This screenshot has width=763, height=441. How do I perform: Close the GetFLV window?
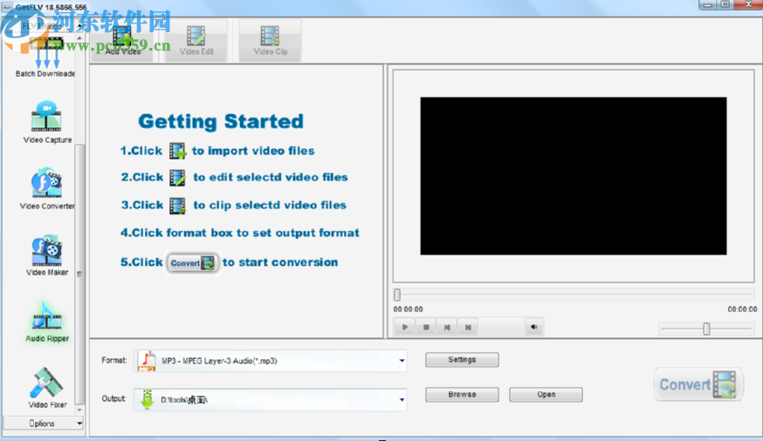tap(748, 5)
